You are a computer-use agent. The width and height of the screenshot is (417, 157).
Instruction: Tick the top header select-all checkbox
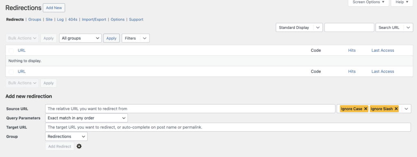(x=11, y=51)
